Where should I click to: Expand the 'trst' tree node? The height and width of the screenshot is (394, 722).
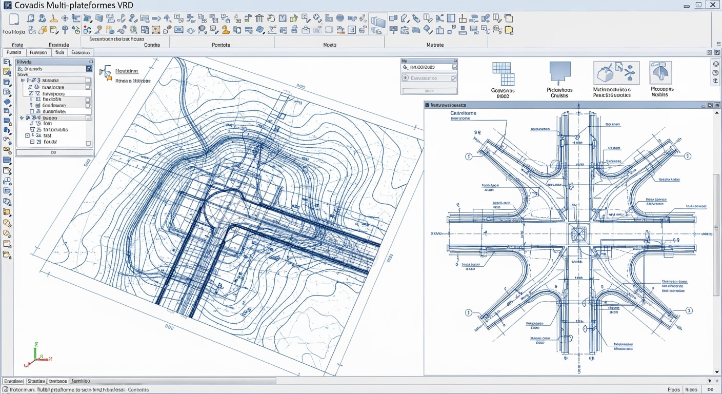(27, 136)
